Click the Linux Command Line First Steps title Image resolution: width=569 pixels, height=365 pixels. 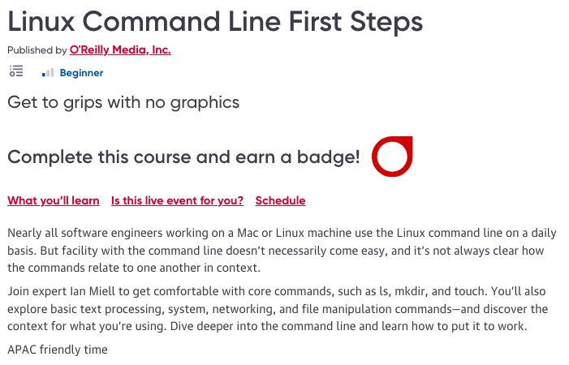[215, 21]
